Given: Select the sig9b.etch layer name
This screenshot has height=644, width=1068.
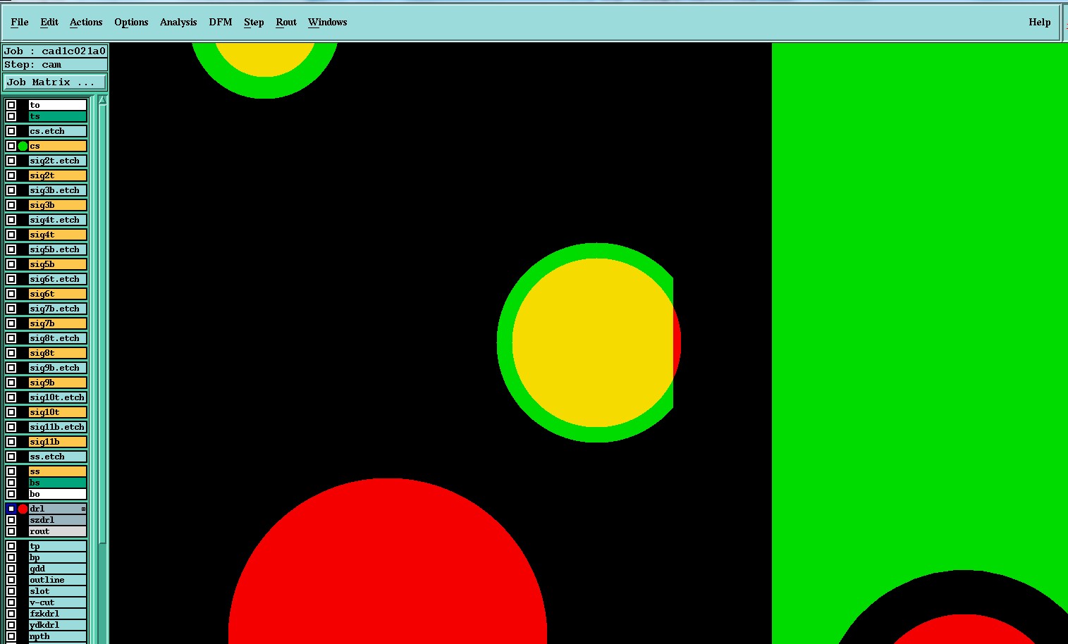Looking at the screenshot, I should pyautogui.click(x=58, y=368).
